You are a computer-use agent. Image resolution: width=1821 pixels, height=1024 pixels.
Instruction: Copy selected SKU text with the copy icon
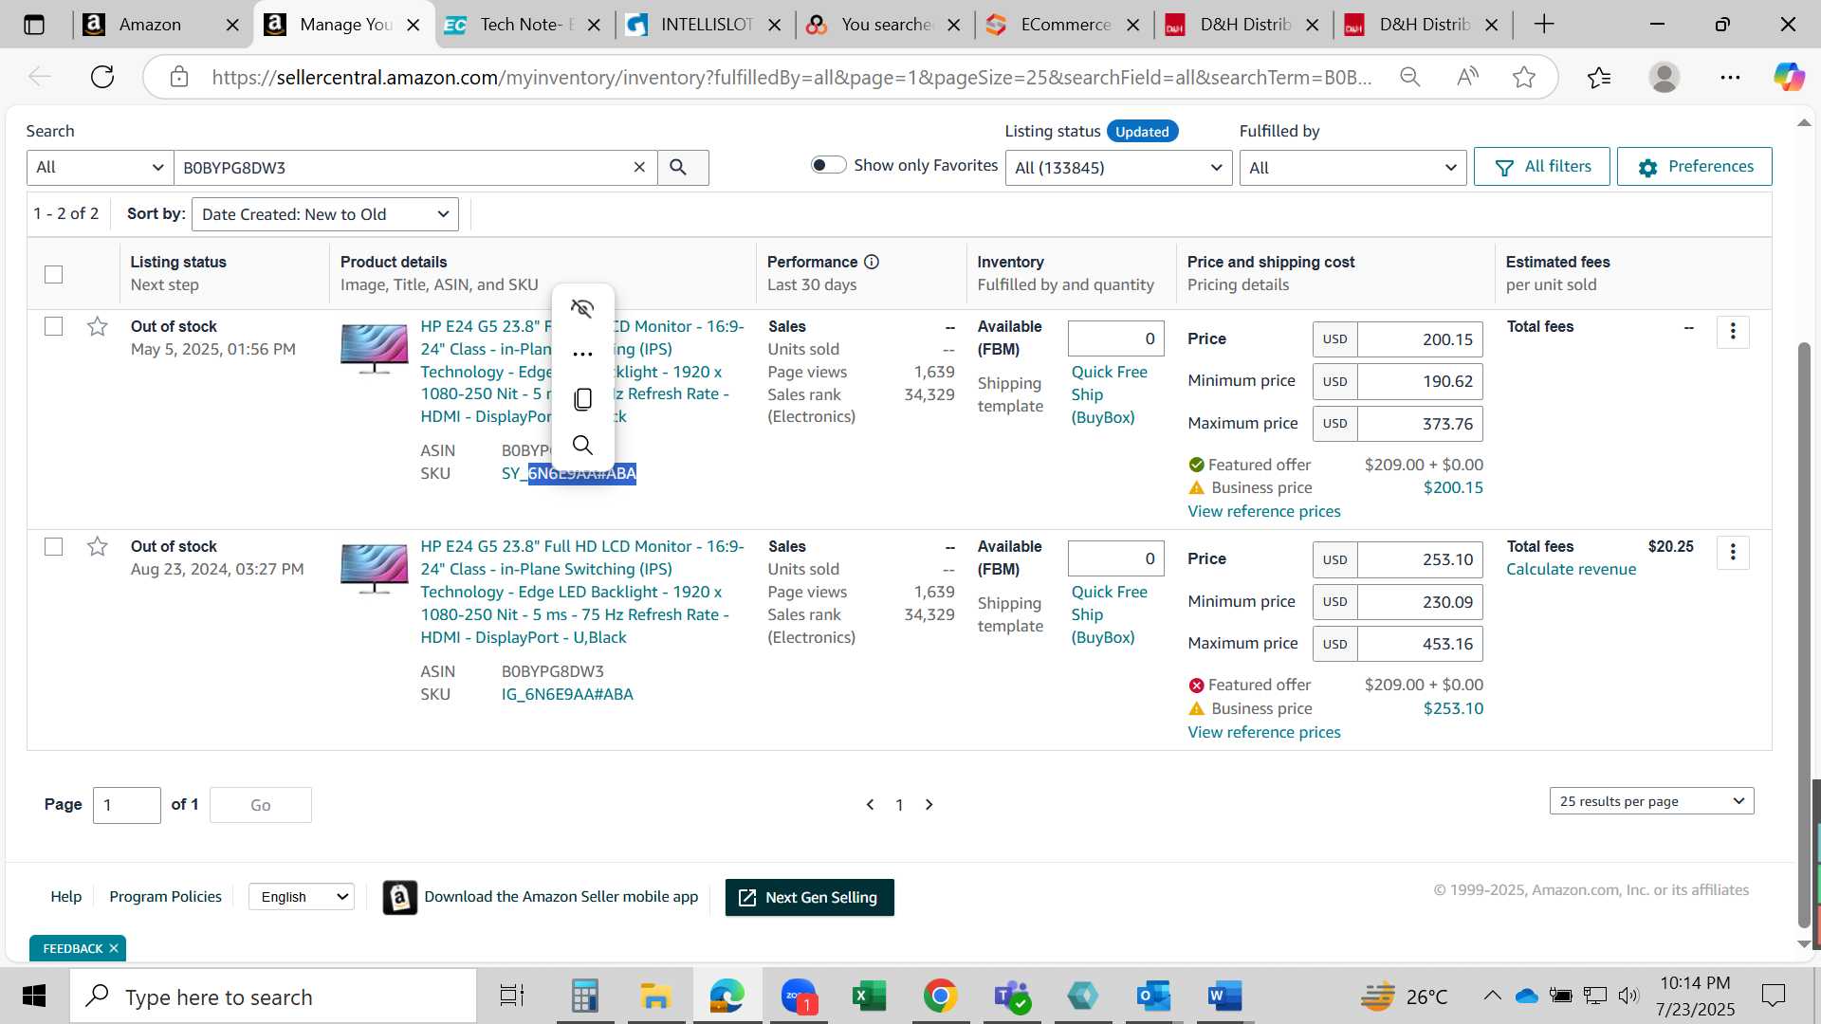[582, 399]
